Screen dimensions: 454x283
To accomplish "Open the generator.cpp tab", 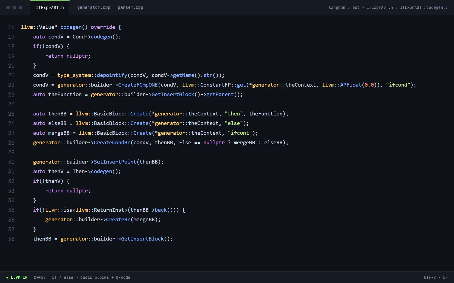I will [94, 8].
